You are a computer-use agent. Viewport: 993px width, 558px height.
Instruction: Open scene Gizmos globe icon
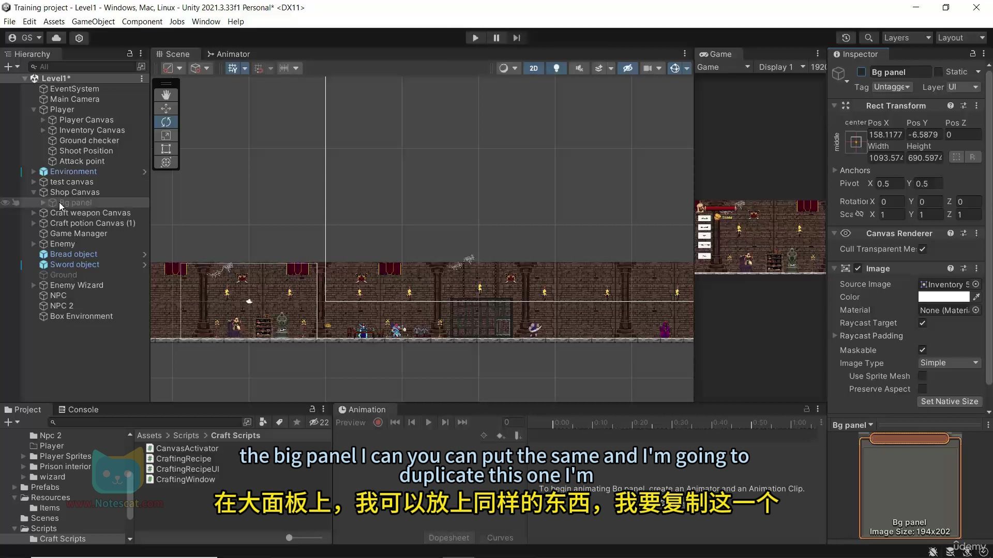674,68
